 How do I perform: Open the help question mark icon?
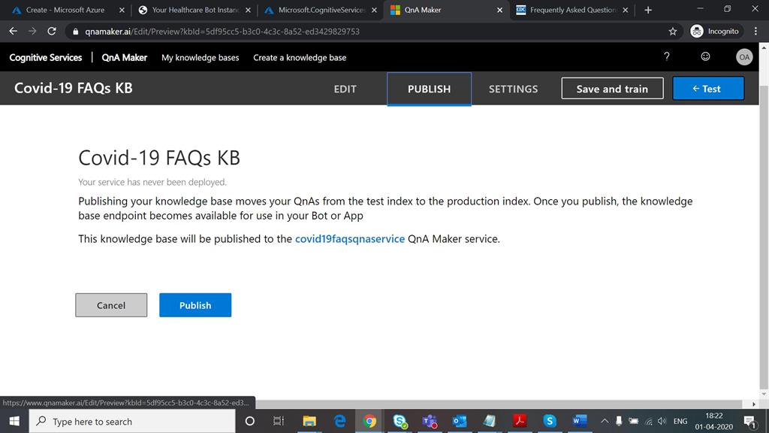click(x=666, y=56)
